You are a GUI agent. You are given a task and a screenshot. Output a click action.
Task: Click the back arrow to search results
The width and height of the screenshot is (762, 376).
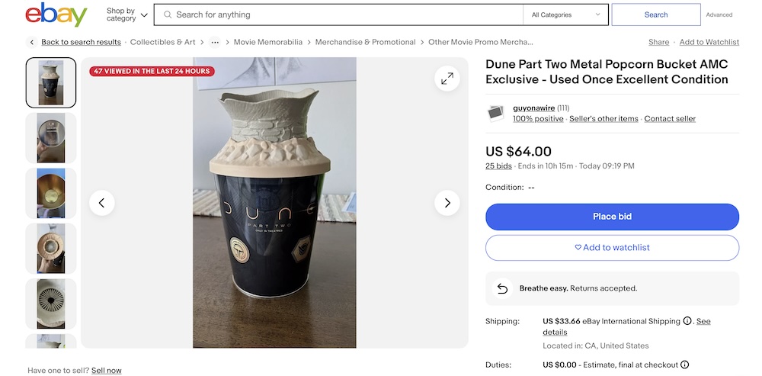pyautogui.click(x=32, y=43)
